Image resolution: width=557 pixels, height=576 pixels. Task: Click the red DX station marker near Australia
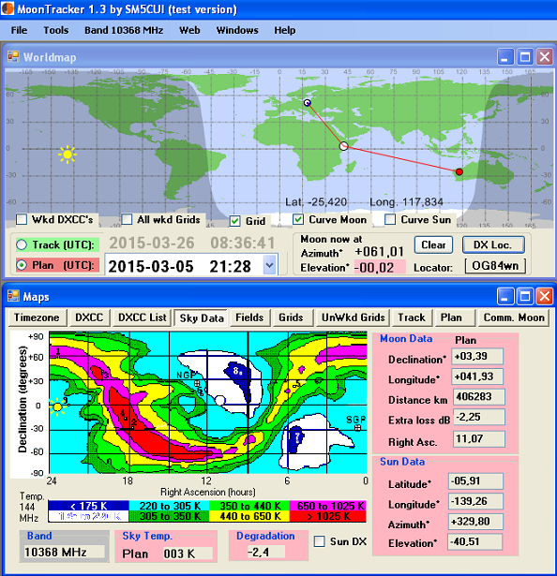pyautogui.click(x=459, y=171)
